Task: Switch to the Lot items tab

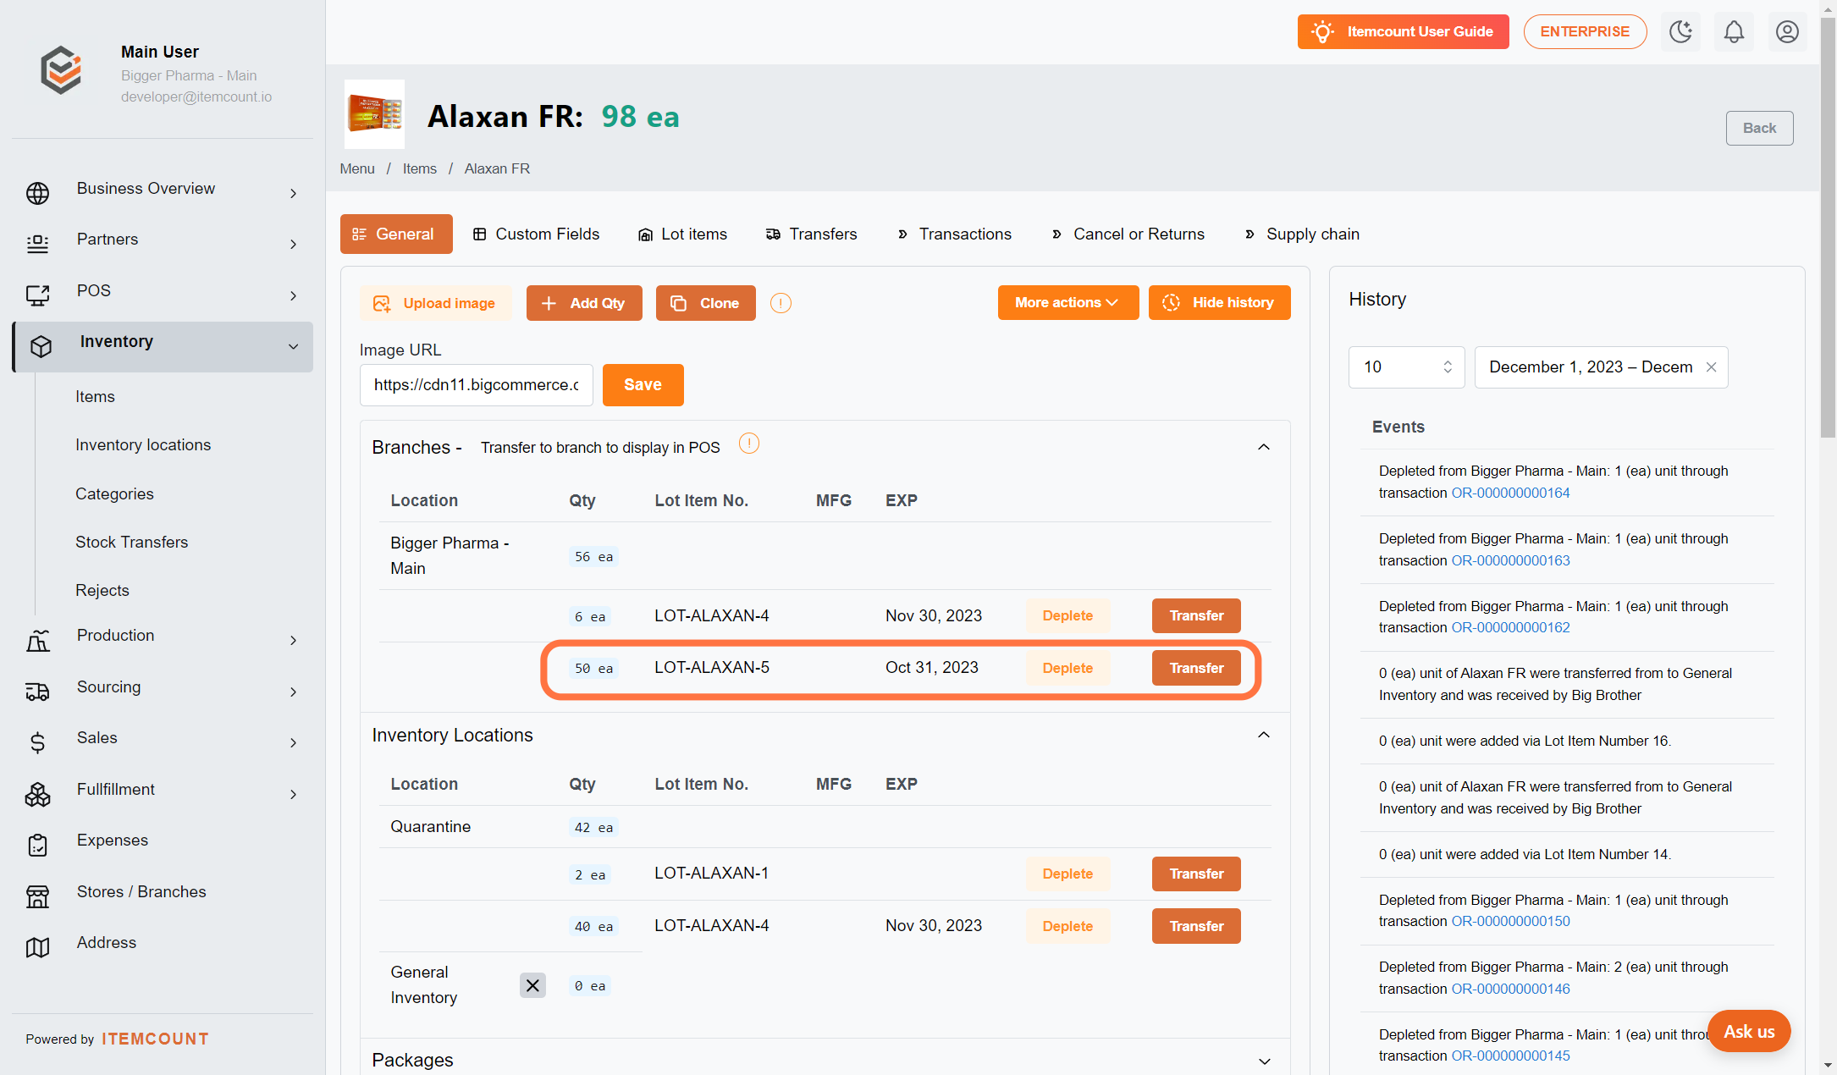Action: click(x=682, y=234)
